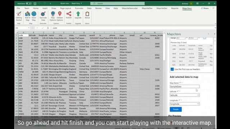Expand the Name Box dropdown arrow
230x129 pixels.
click(x=29, y=28)
